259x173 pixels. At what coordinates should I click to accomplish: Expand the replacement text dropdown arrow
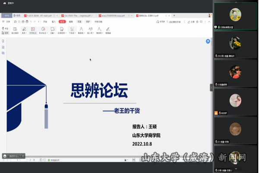point(103,33)
